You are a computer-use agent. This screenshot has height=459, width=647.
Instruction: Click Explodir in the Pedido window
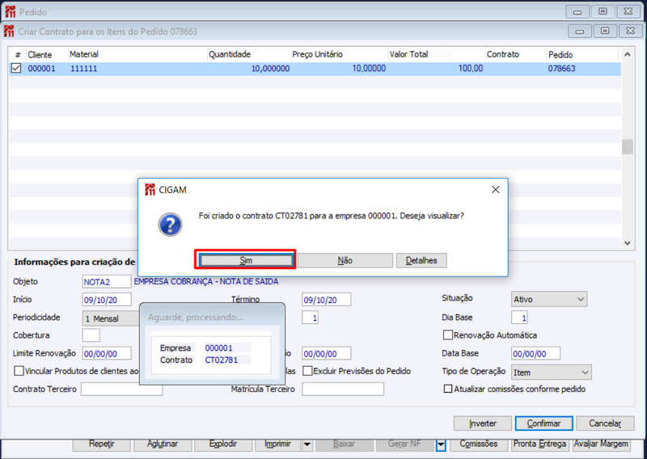(x=223, y=444)
